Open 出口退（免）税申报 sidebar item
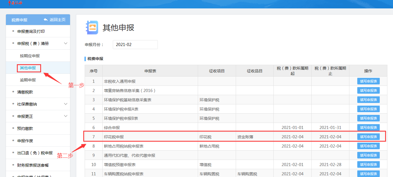 pyautogui.click(x=35, y=153)
